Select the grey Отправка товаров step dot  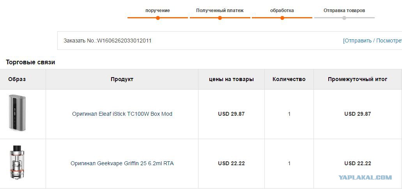(344, 18)
